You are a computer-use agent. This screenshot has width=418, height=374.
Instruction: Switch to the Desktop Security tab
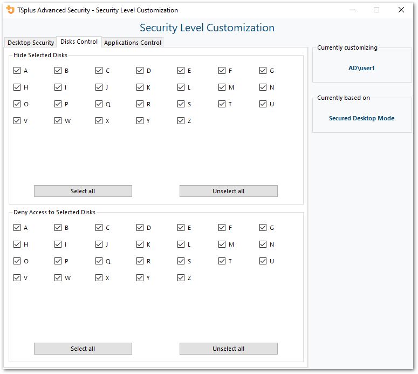click(31, 43)
